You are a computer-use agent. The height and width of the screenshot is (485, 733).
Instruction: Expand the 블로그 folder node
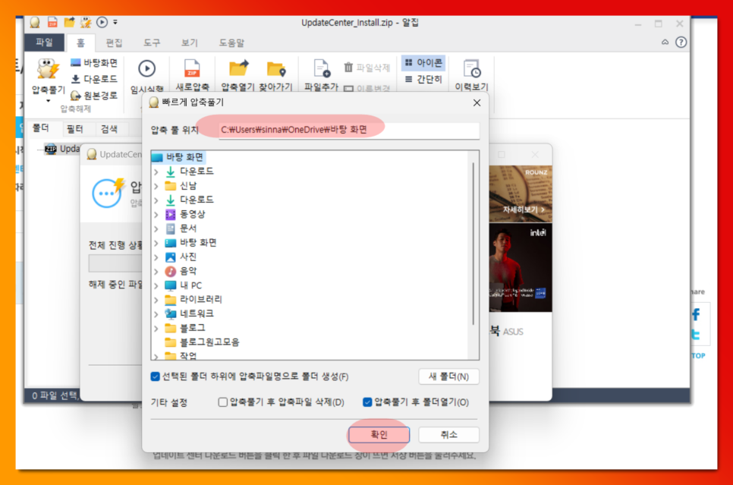point(156,329)
